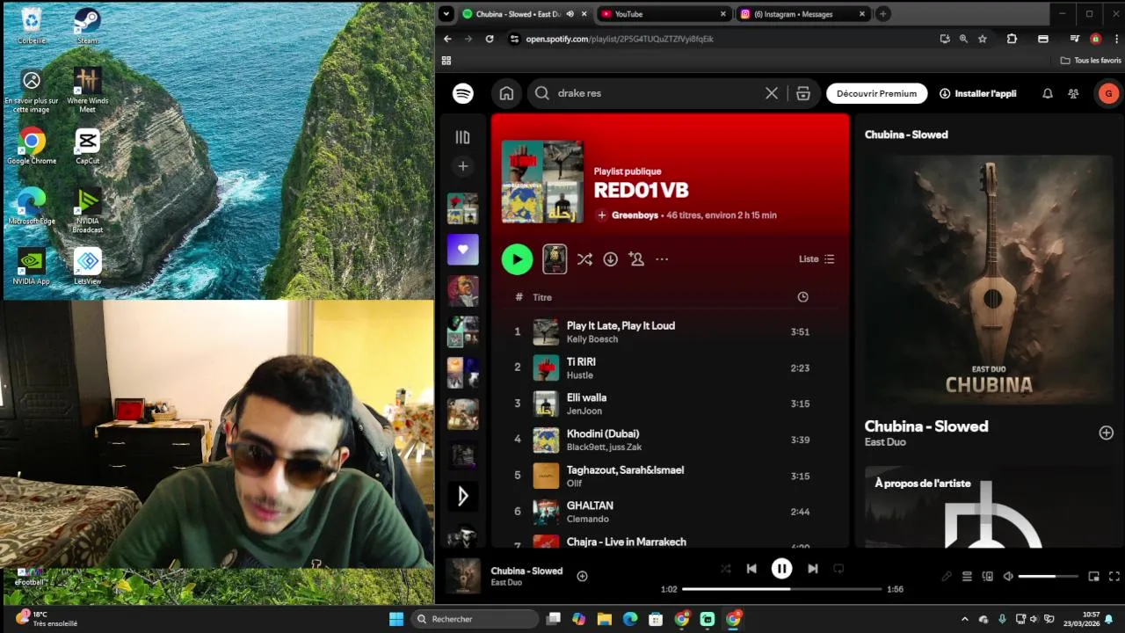1125x633 pixels.
Task: Click the Découvrir Premium button
Action: point(876,93)
